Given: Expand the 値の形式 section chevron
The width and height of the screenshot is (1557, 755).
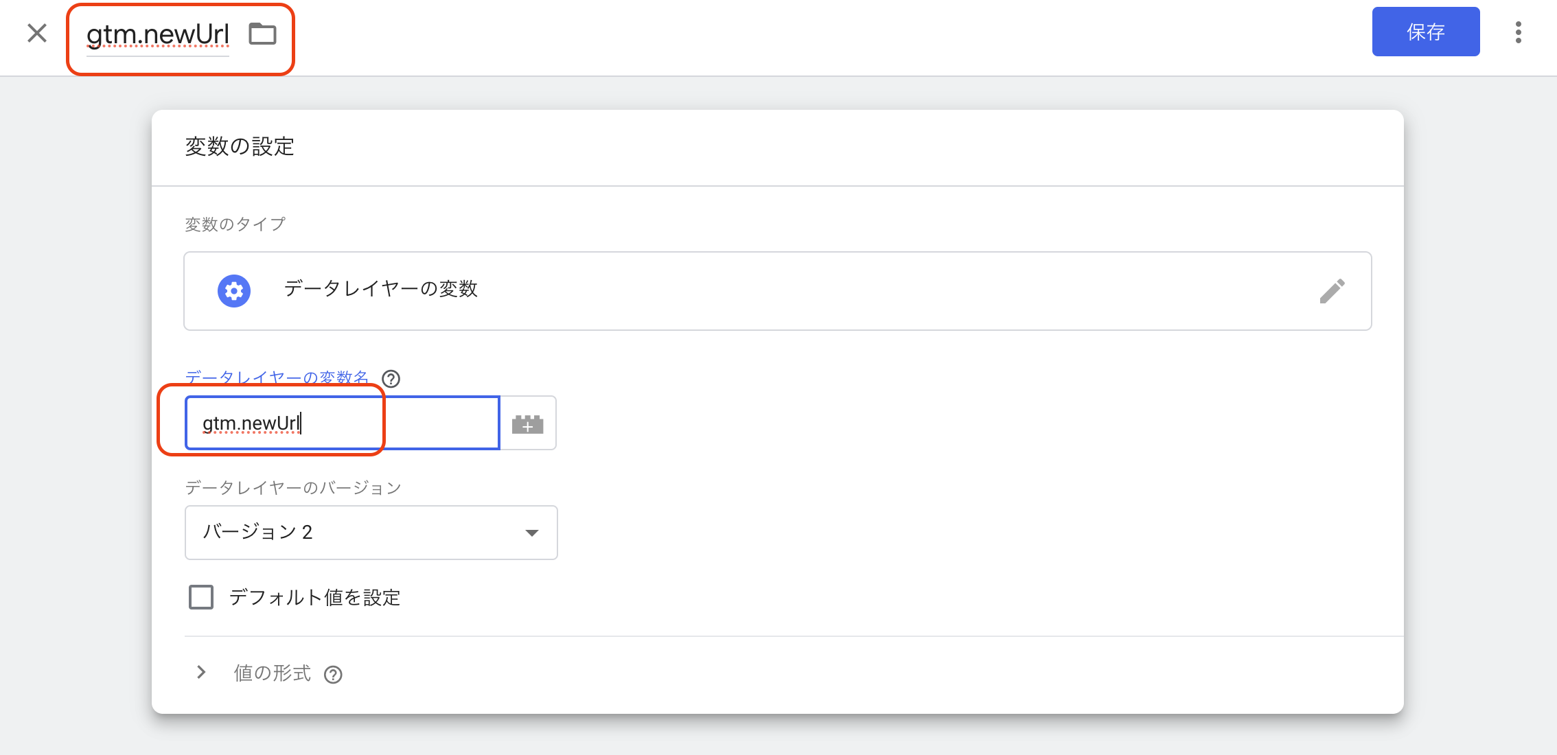Looking at the screenshot, I should 201,673.
